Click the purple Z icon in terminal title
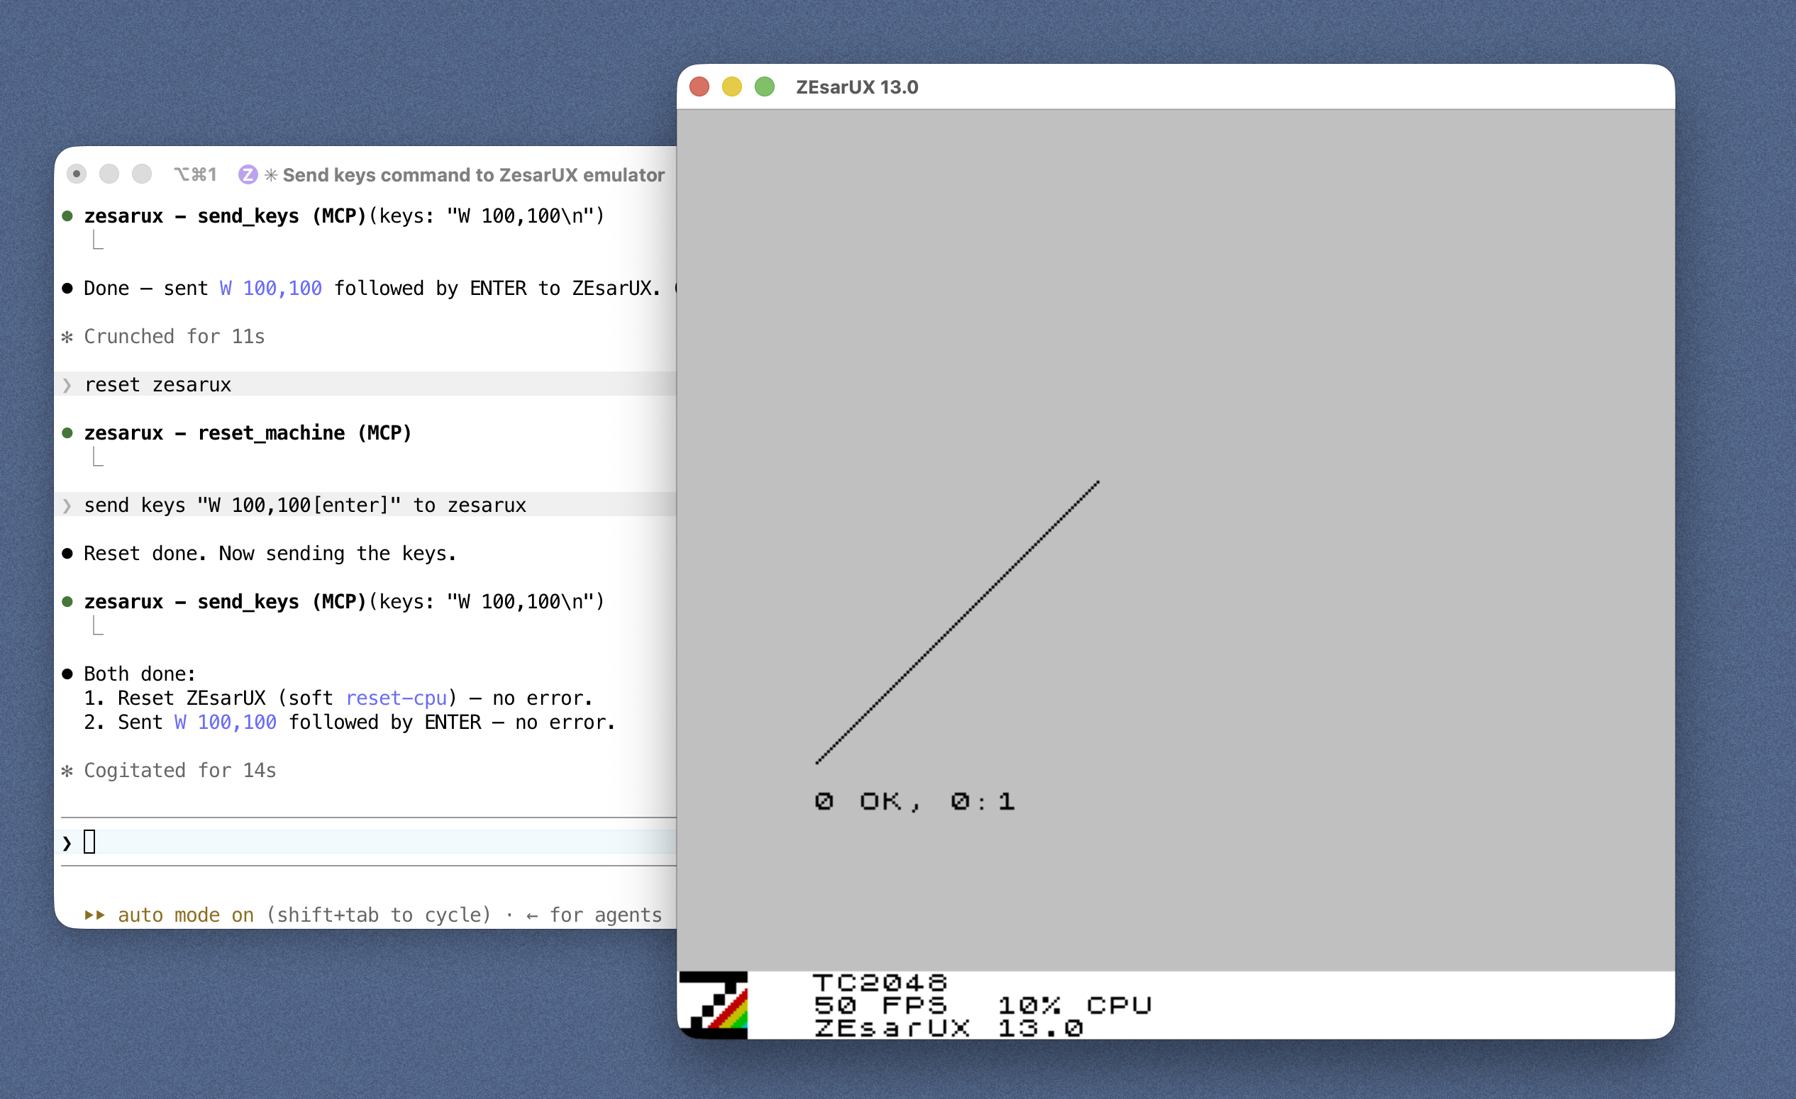This screenshot has width=1796, height=1099. (248, 175)
